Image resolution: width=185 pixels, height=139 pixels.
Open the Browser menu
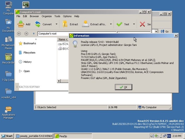(x=34, y=16)
